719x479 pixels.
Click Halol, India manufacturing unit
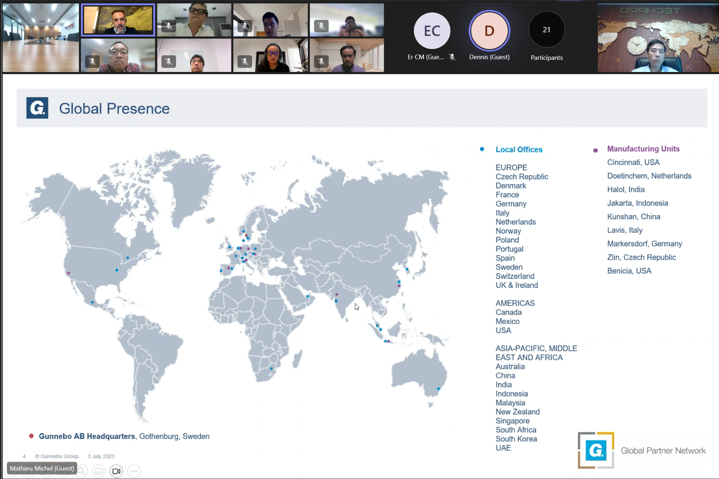(625, 189)
